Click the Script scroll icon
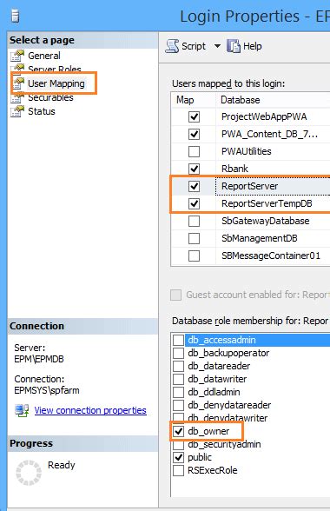330x511 pixels. 172,46
